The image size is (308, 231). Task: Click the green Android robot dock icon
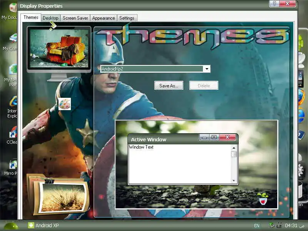click(x=301, y=42)
